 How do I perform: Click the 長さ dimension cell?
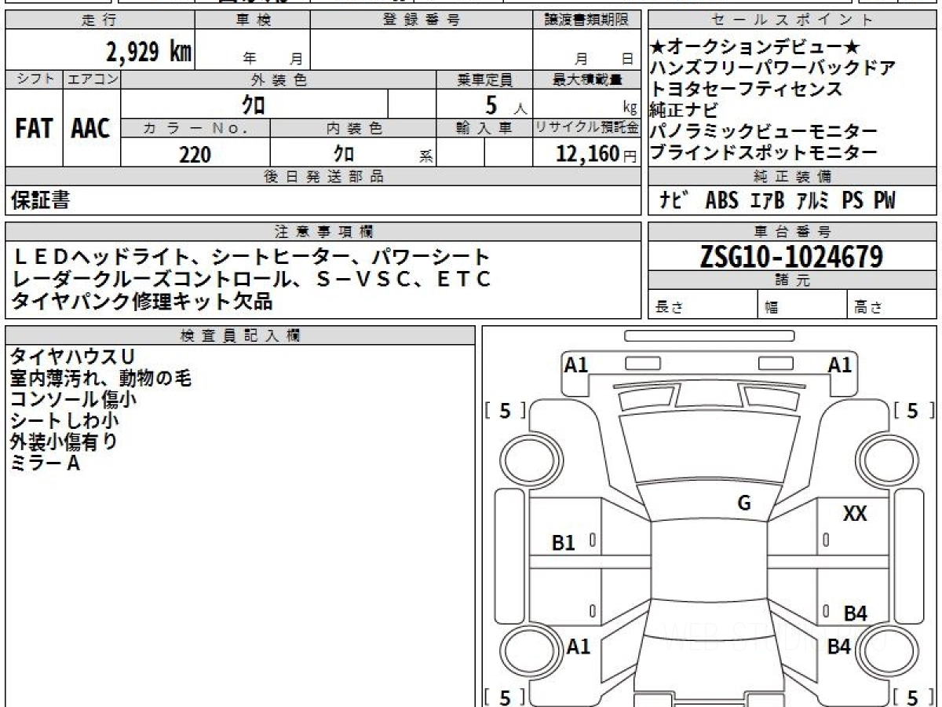(703, 305)
